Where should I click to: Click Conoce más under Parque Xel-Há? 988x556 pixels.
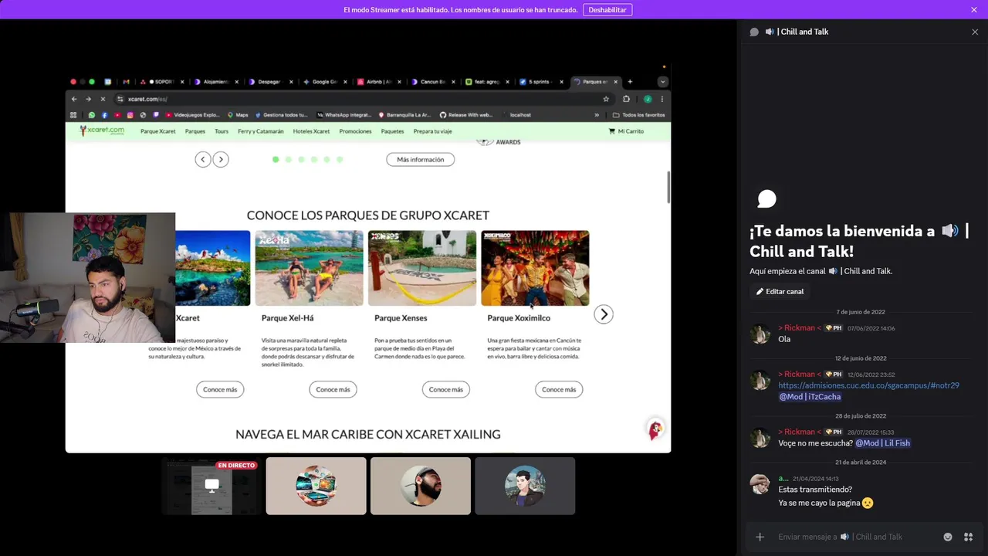tap(333, 389)
